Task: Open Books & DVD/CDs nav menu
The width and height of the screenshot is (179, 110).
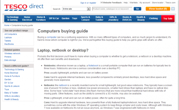Action: (x=127, y=19)
